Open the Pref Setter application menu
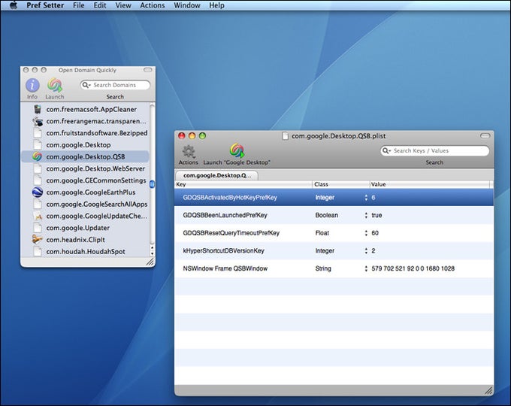Screen dimensions: 511x406 (45, 5)
